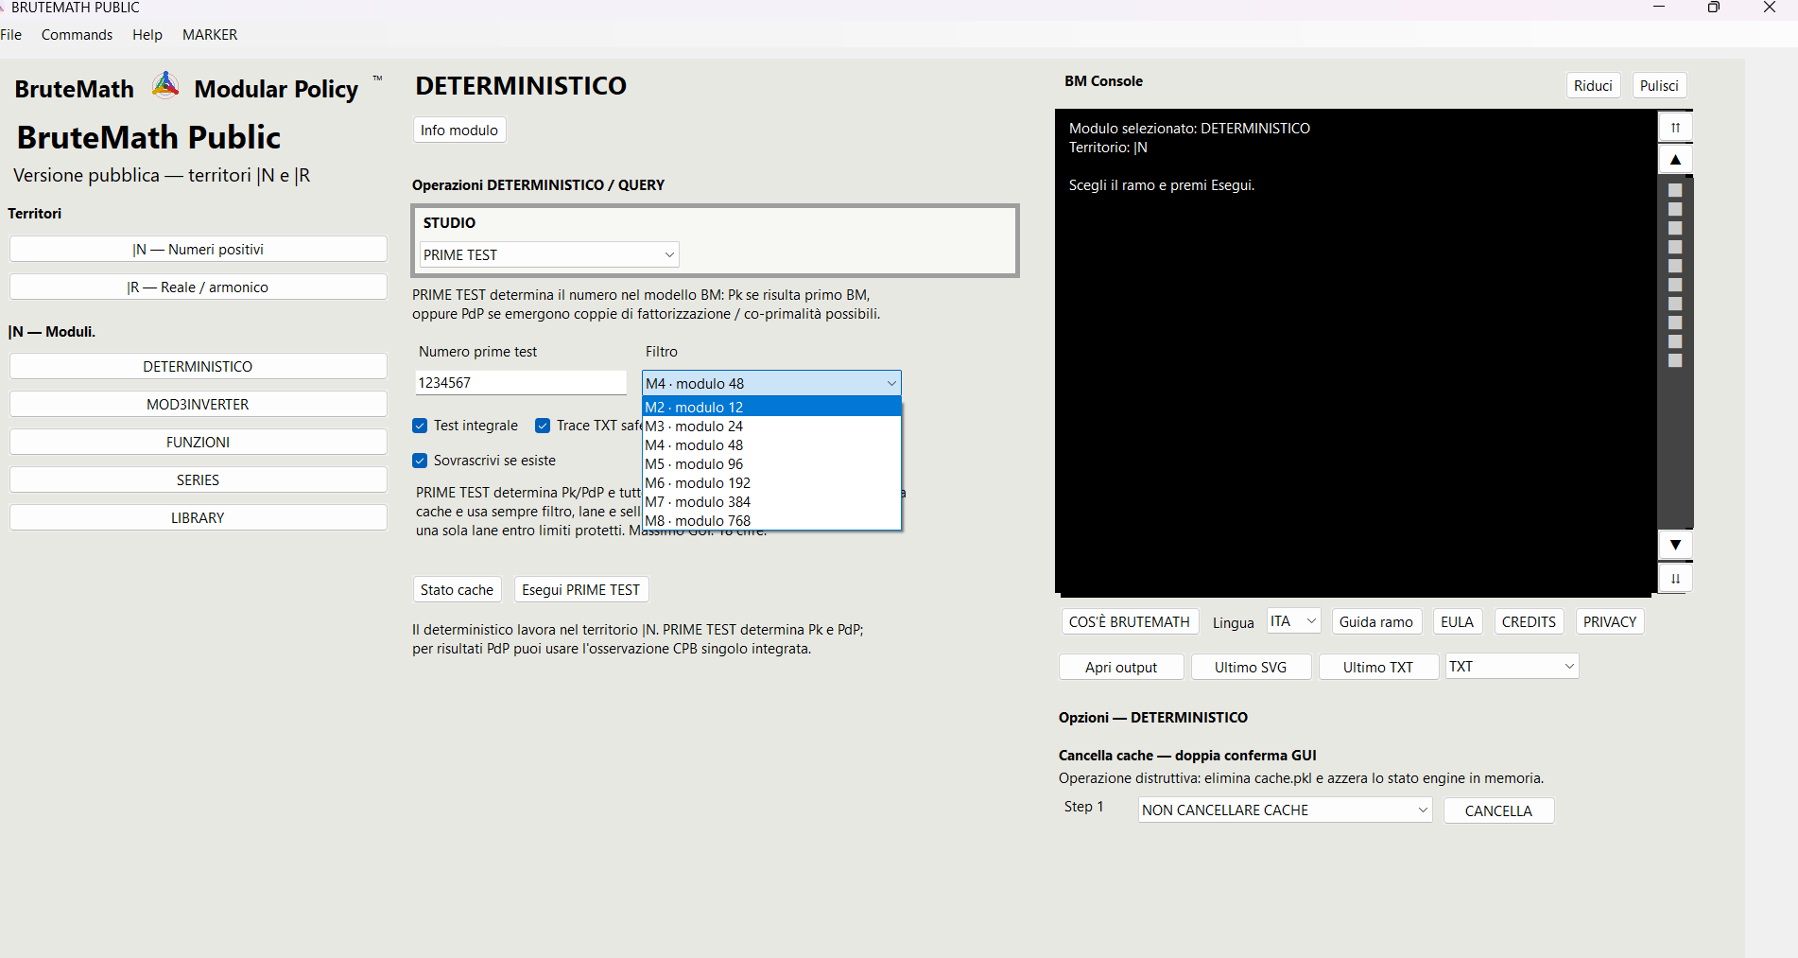Select M3 · modulo 24 option
Viewport: 1798px width, 958px height.
771,426
